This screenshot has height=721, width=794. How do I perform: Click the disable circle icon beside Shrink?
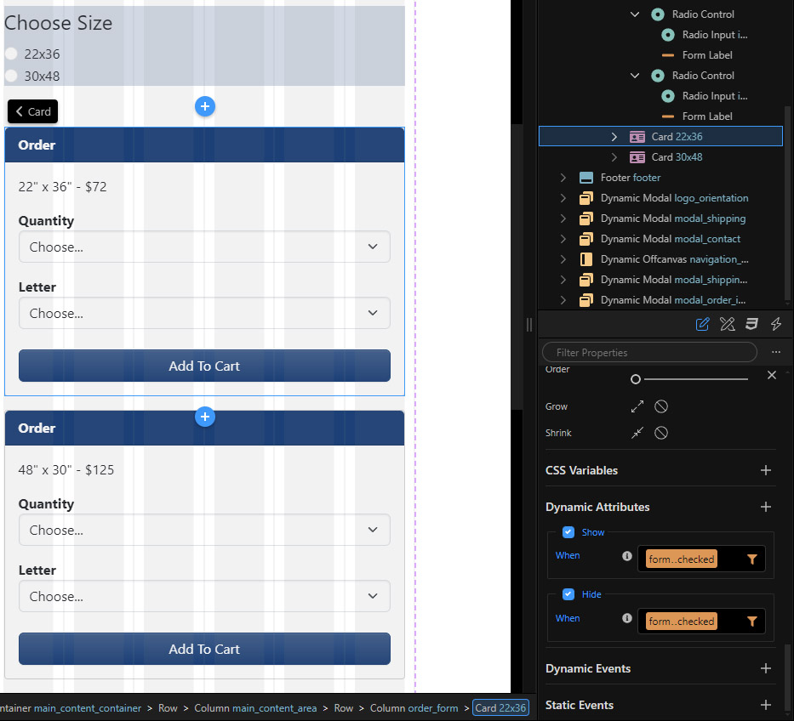click(661, 433)
